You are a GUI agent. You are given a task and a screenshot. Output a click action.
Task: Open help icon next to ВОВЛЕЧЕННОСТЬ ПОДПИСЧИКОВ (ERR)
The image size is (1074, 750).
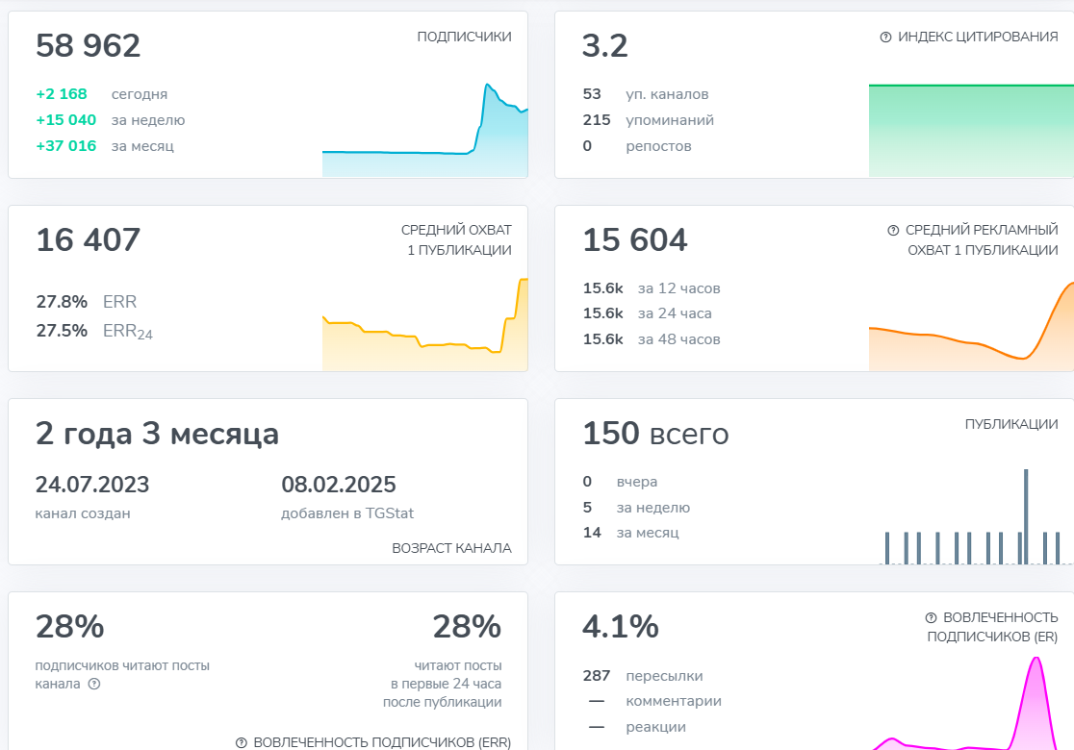click(242, 742)
